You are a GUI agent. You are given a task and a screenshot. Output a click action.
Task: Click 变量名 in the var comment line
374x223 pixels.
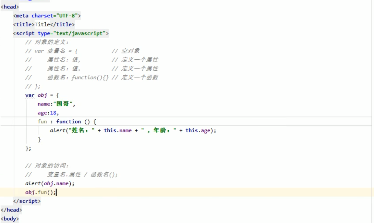[x=56, y=51]
